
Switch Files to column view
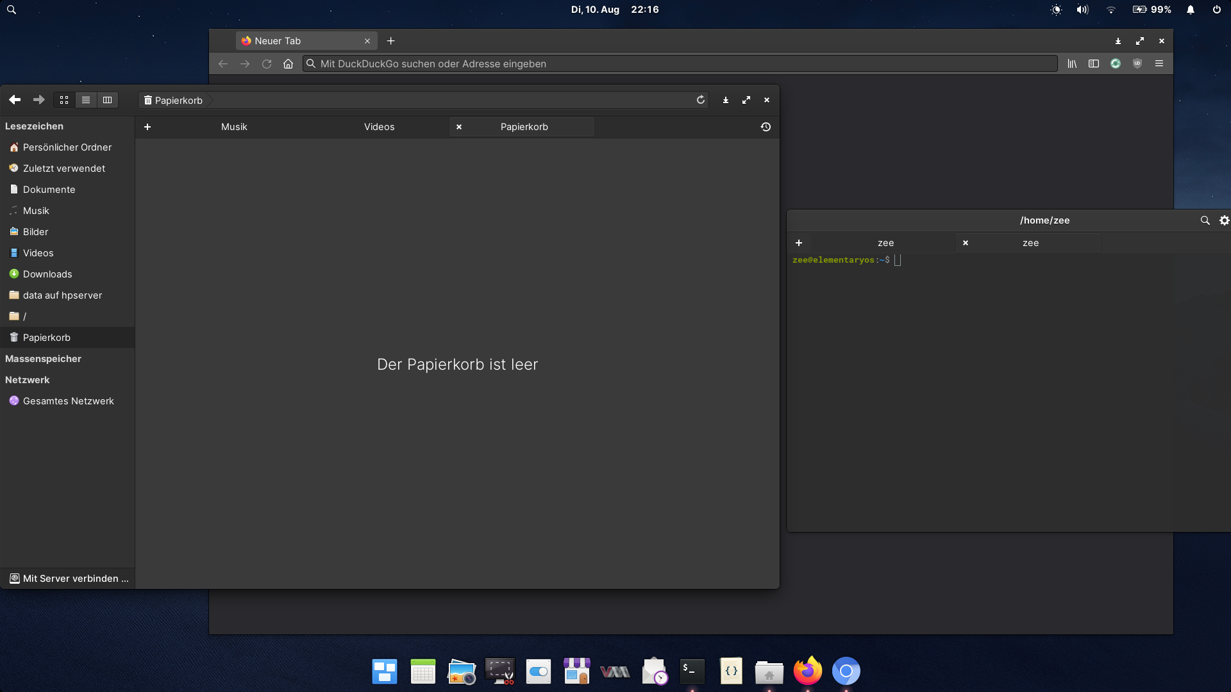108,100
